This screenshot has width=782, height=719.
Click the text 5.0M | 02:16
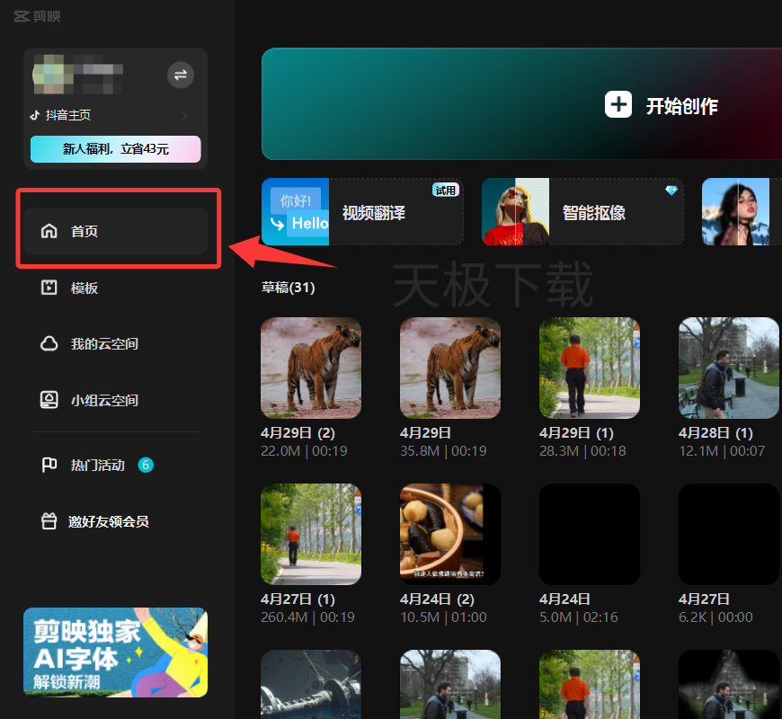point(579,617)
